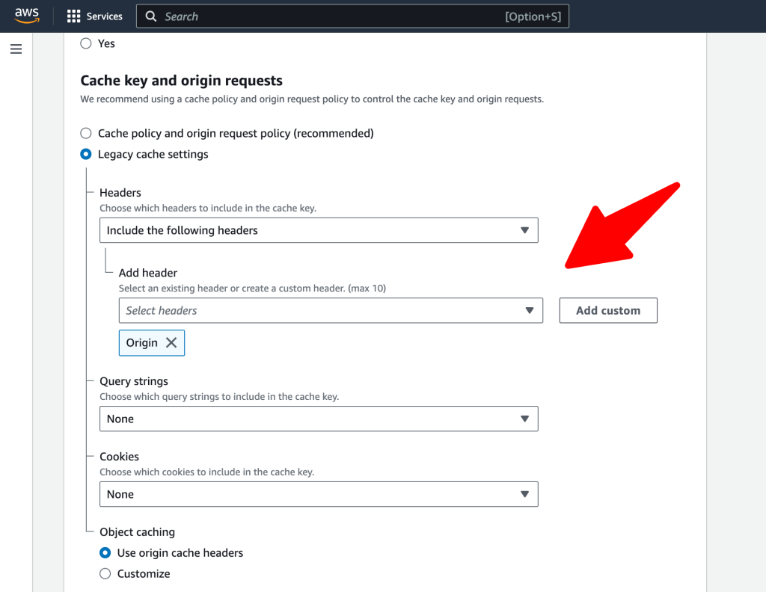Open the Query strings None dropdown

(319, 419)
